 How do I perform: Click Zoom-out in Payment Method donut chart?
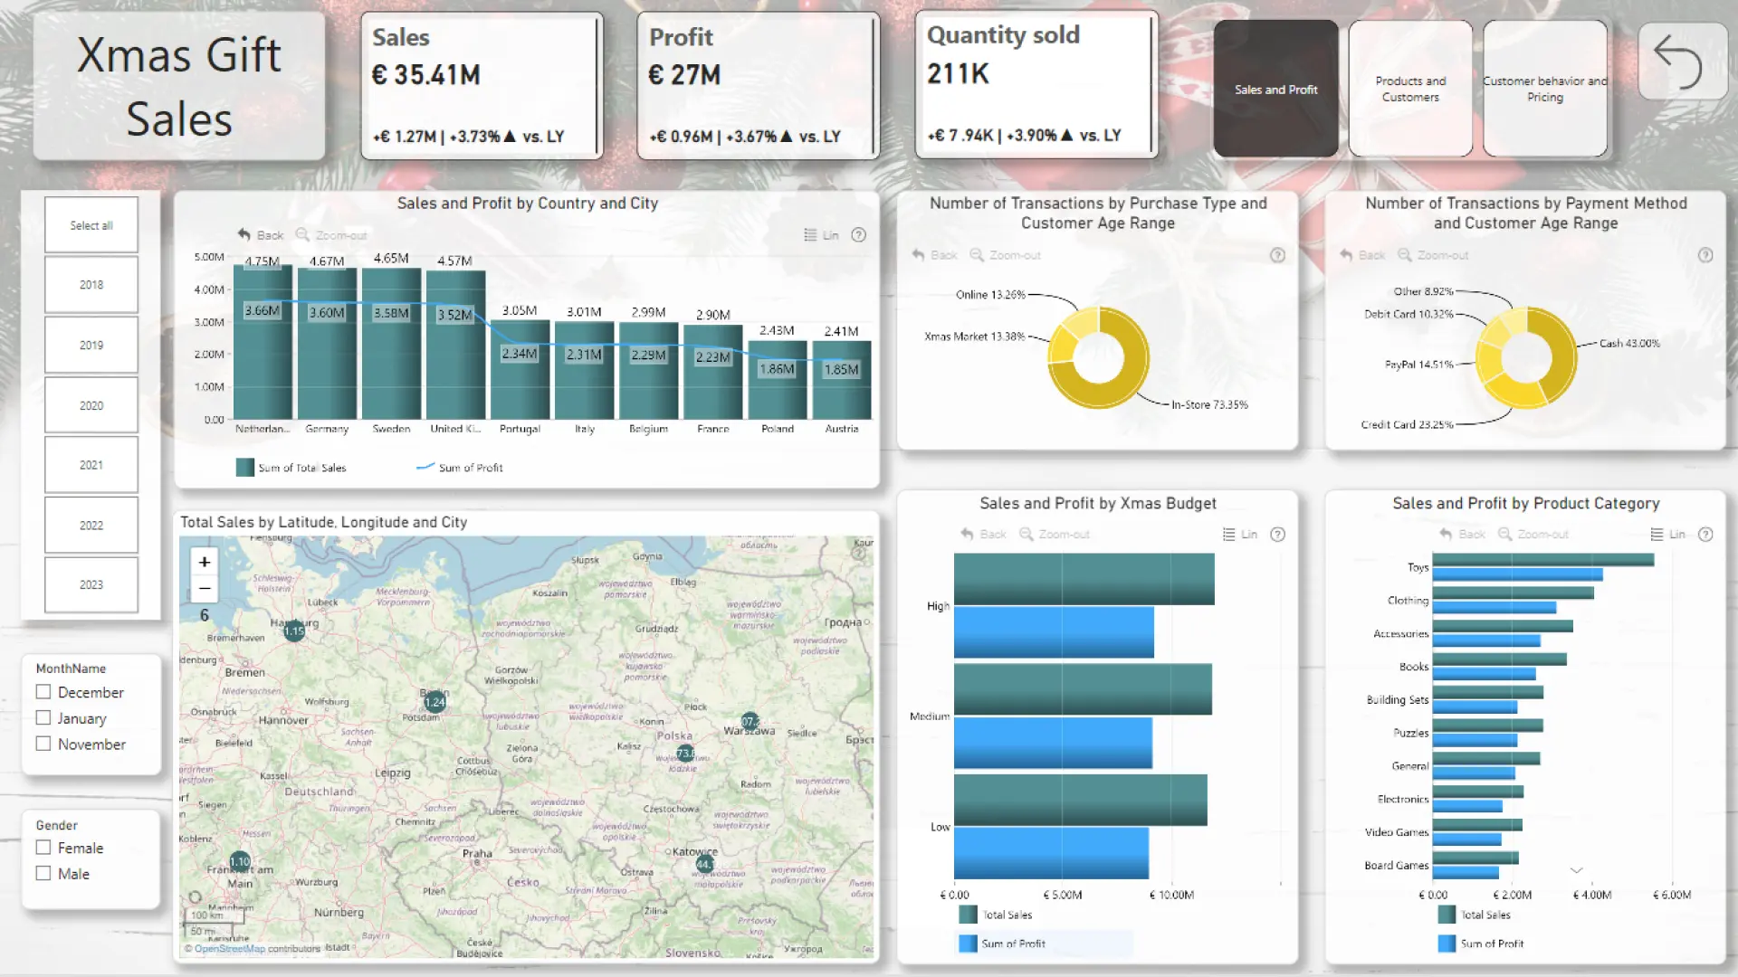(1433, 255)
